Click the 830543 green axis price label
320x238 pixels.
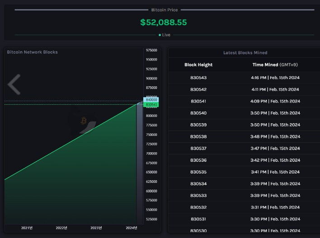click(x=151, y=104)
